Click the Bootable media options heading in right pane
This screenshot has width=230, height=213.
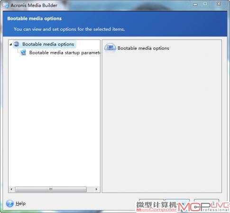pyautogui.click(x=143, y=48)
